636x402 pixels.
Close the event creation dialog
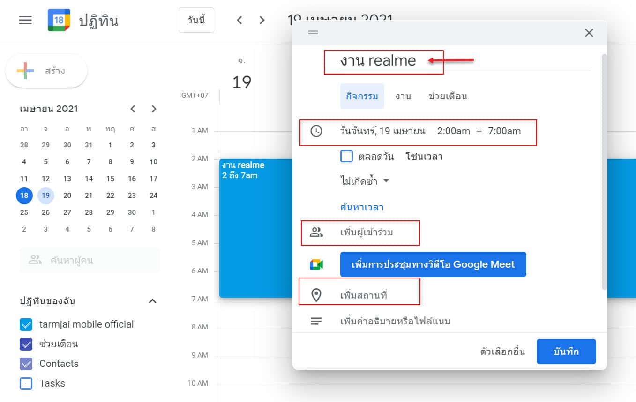589,33
